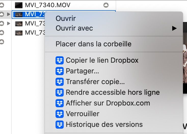Screen dimensions: 187x134
Task: Select Placer dans la corbeille
Action: [93, 44]
